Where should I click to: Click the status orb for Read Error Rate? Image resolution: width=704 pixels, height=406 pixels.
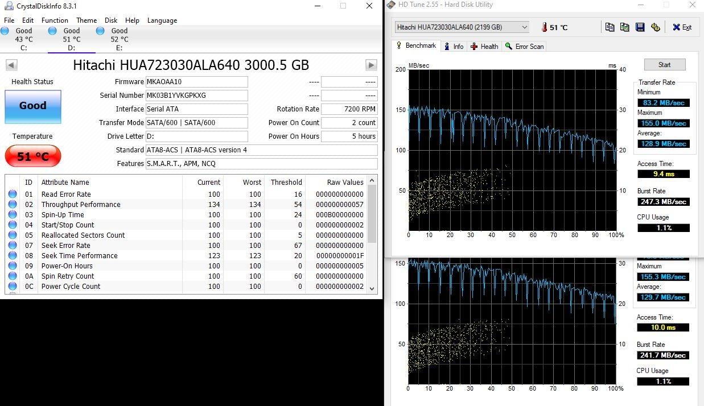pyautogui.click(x=13, y=194)
